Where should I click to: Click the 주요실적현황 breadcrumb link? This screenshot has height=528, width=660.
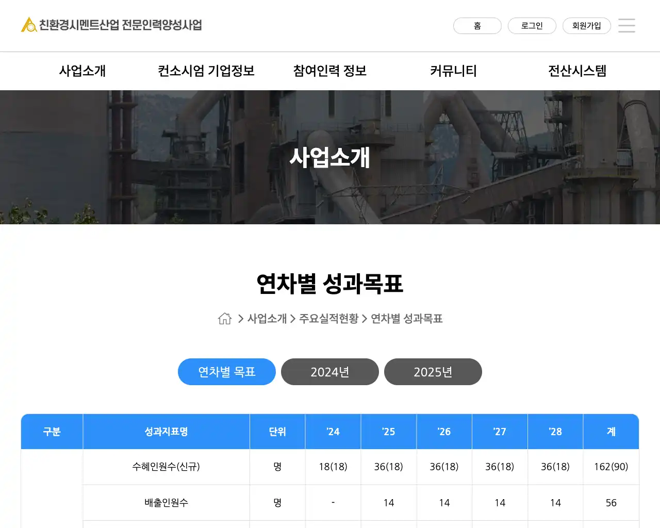328,319
